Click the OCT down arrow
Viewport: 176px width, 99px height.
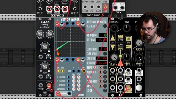pyautogui.click(x=112, y=47)
